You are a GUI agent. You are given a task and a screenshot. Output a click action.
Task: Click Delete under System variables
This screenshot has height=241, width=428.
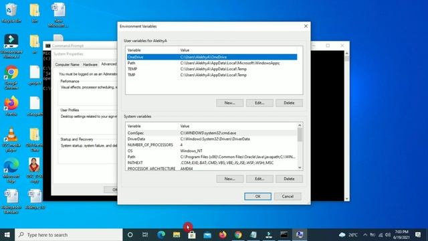[x=289, y=179]
